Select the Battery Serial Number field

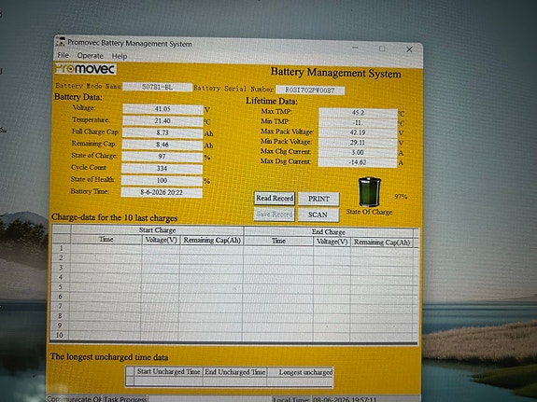(310, 90)
